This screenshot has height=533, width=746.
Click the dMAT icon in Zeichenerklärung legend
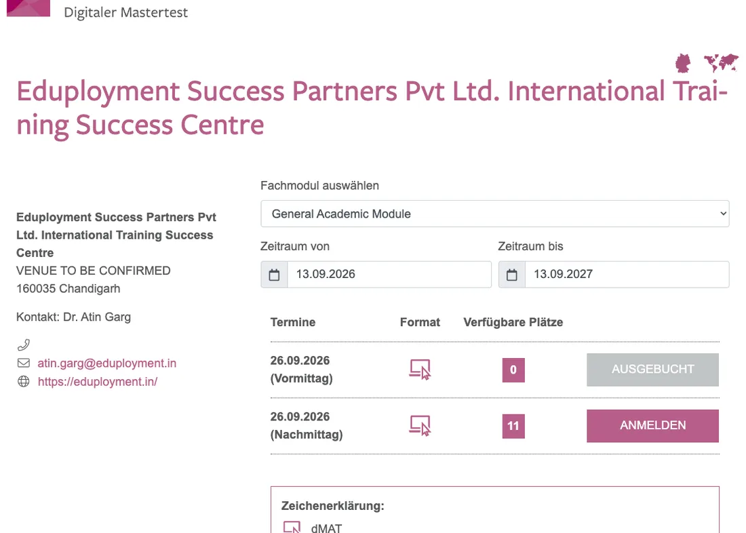click(x=292, y=528)
